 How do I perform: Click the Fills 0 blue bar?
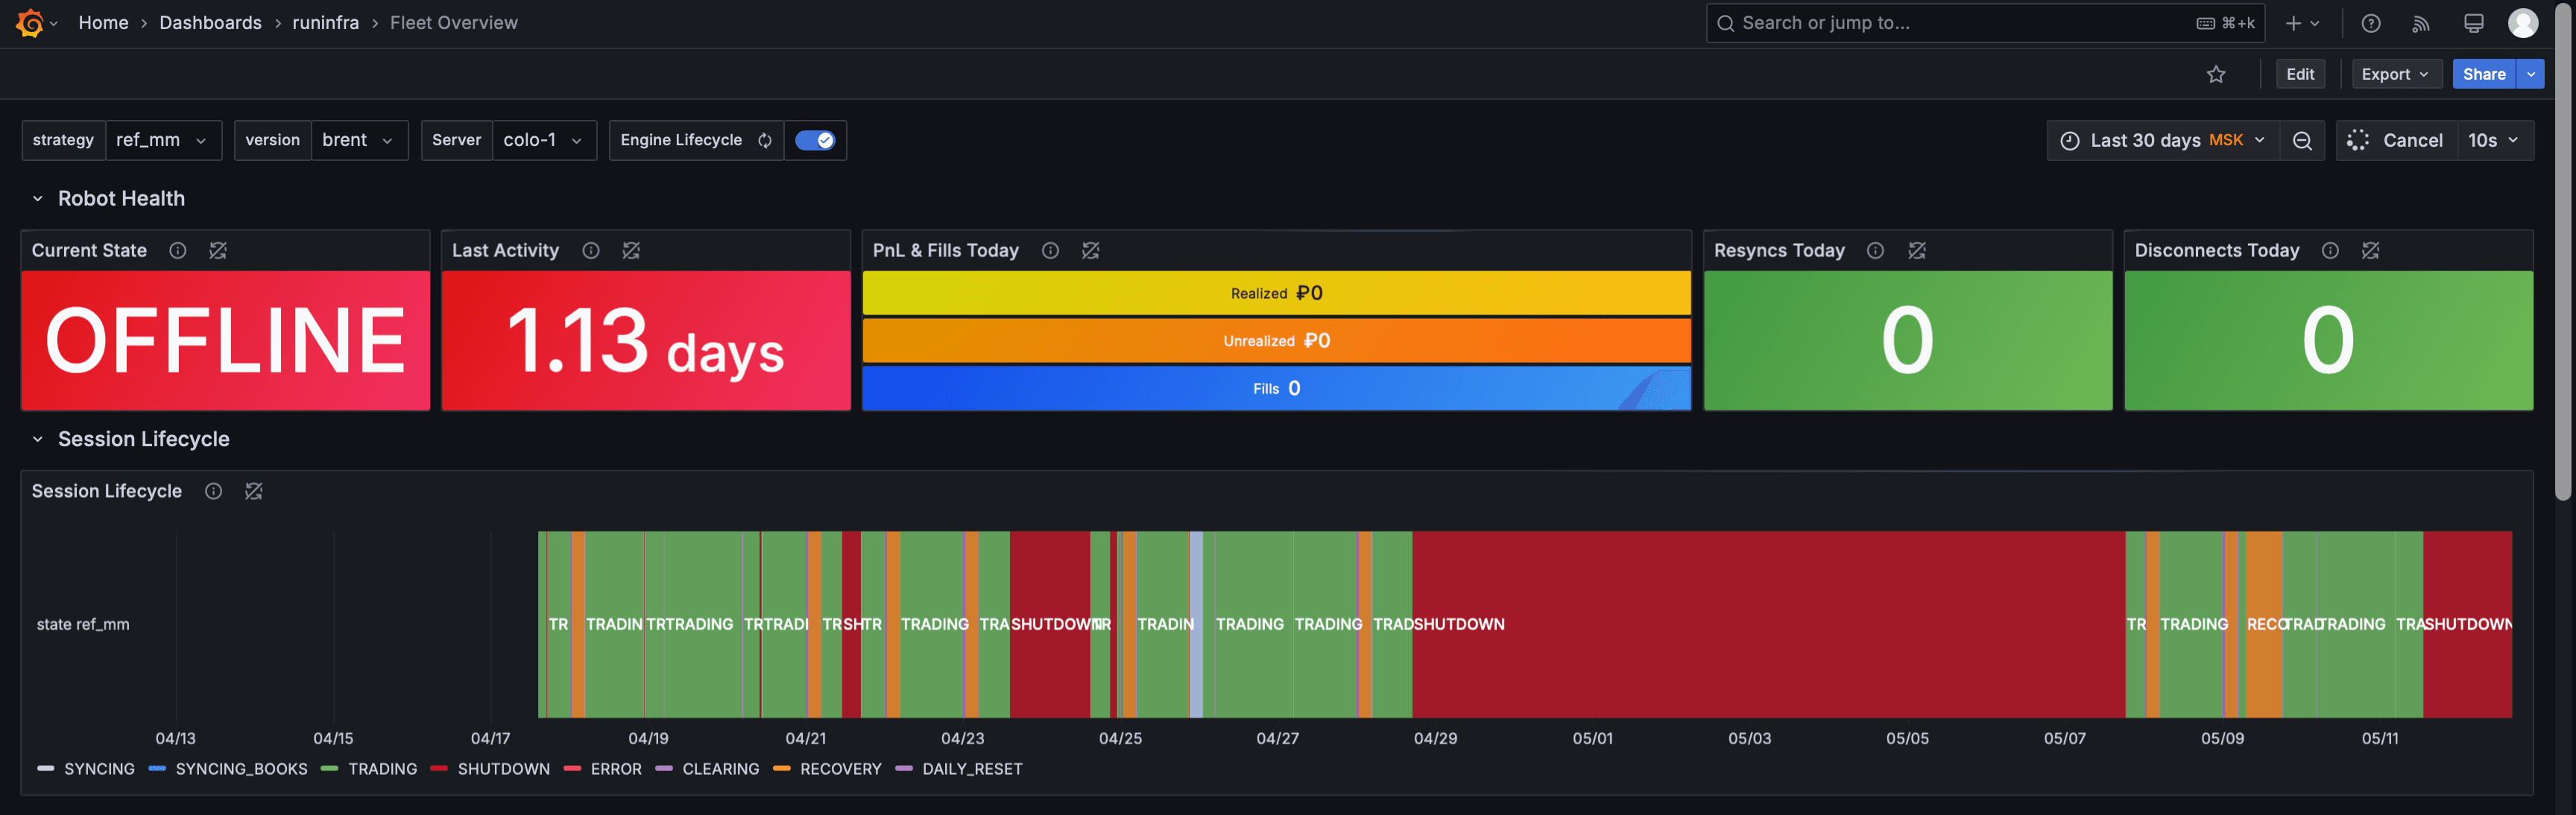(1276, 388)
